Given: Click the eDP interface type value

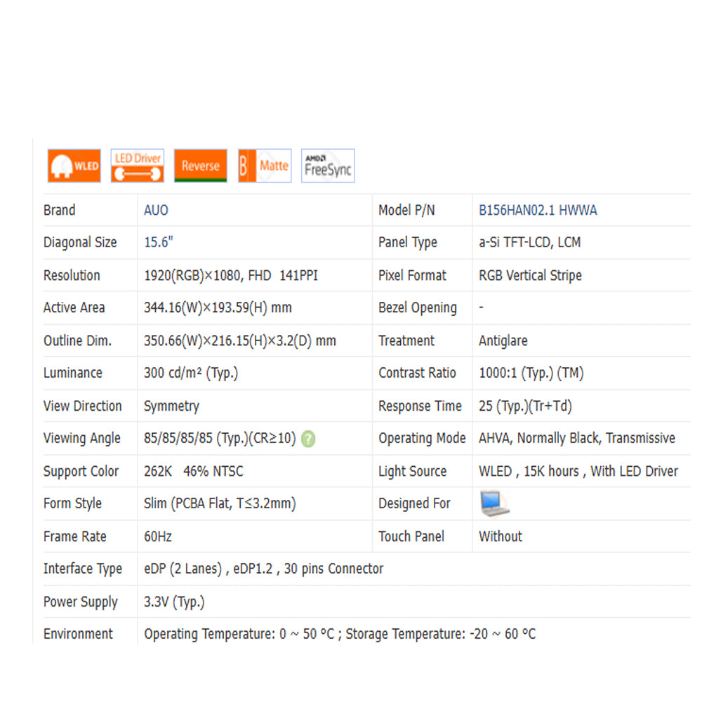Looking at the screenshot, I should click(x=263, y=569).
